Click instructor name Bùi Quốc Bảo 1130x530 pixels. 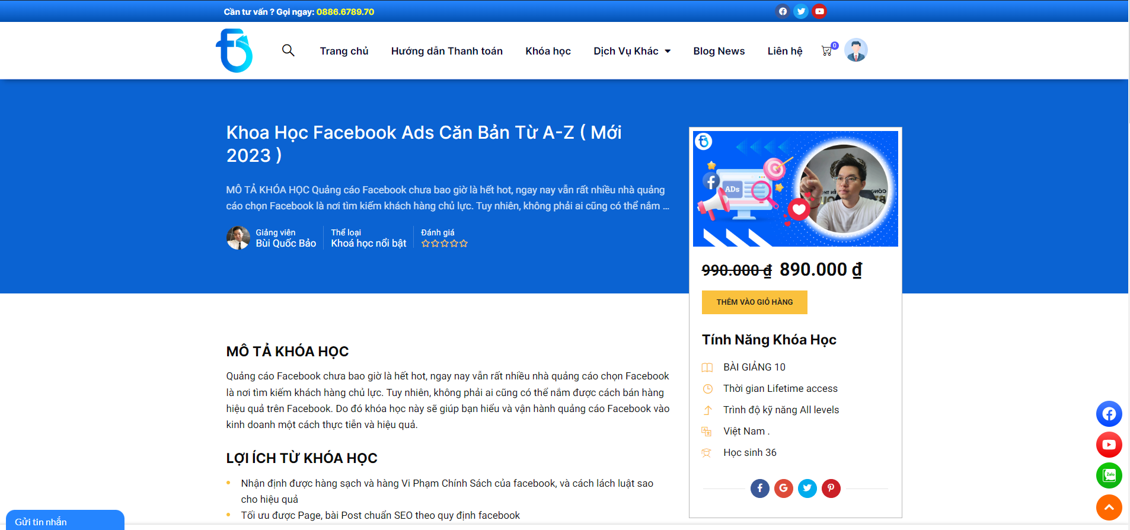tap(286, 244)
